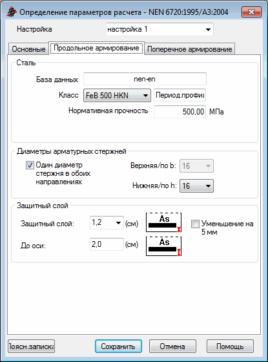Click the cover layer As diagram icon
The width and height of the screenshot is (268, 362).
point(164,222)
